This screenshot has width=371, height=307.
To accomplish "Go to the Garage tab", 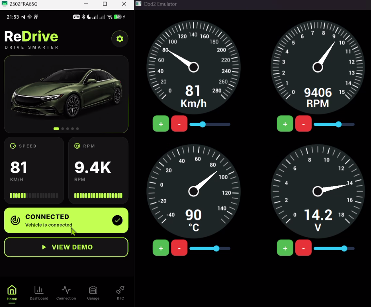I will tap(93, 293).
